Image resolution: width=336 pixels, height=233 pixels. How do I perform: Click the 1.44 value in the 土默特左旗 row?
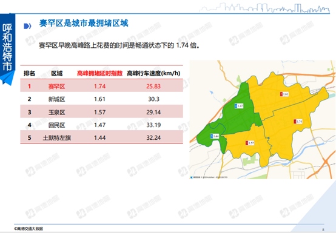(x=99, y=138)
